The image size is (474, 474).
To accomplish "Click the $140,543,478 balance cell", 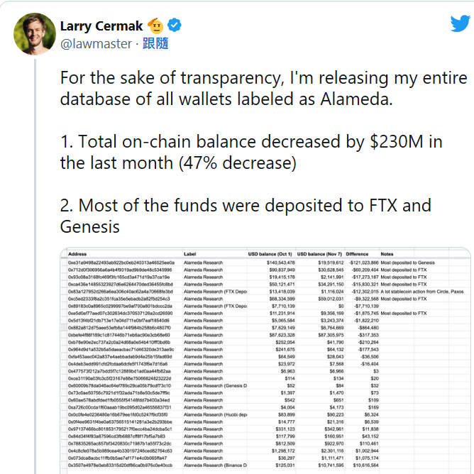I will click(272, 262).
